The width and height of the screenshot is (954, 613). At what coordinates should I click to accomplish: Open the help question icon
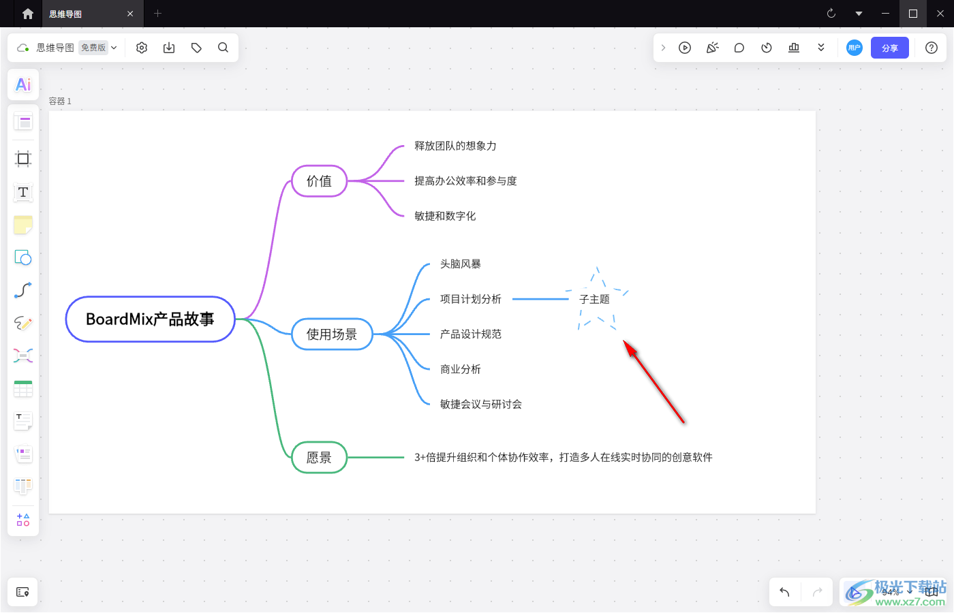coord(932,48)
